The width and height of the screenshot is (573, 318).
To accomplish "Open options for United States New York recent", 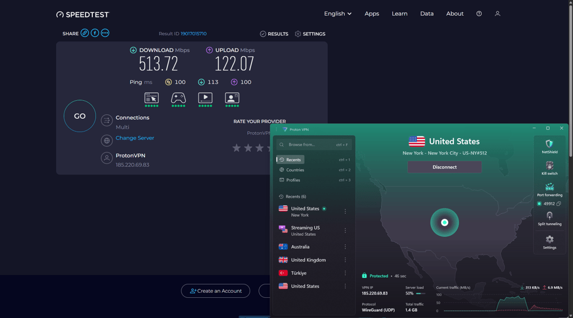I will tap(345, 211).
